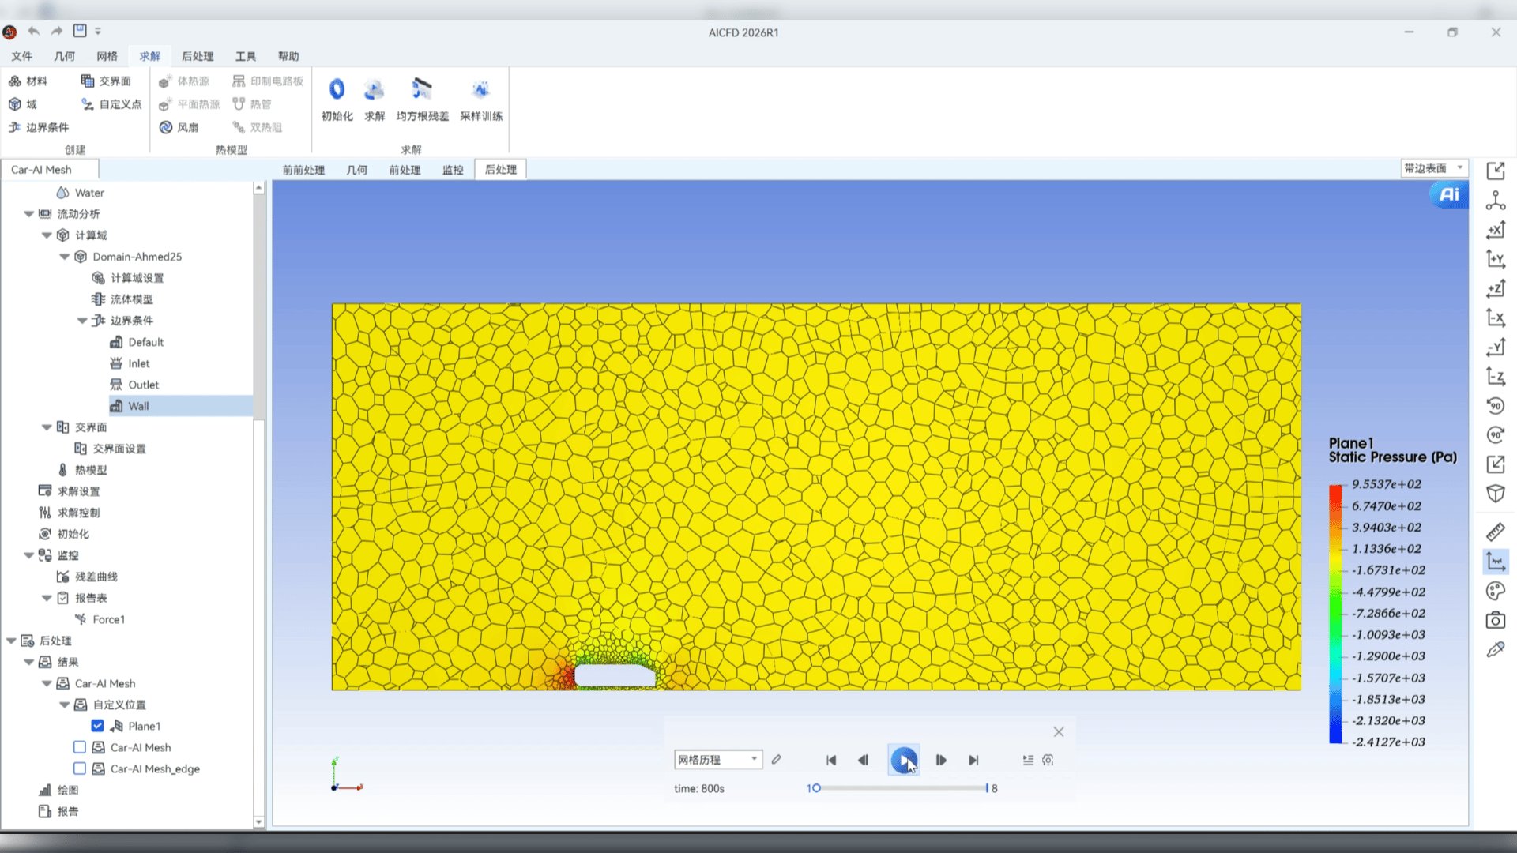Click 自定义点 custom point button

(111, 104)
